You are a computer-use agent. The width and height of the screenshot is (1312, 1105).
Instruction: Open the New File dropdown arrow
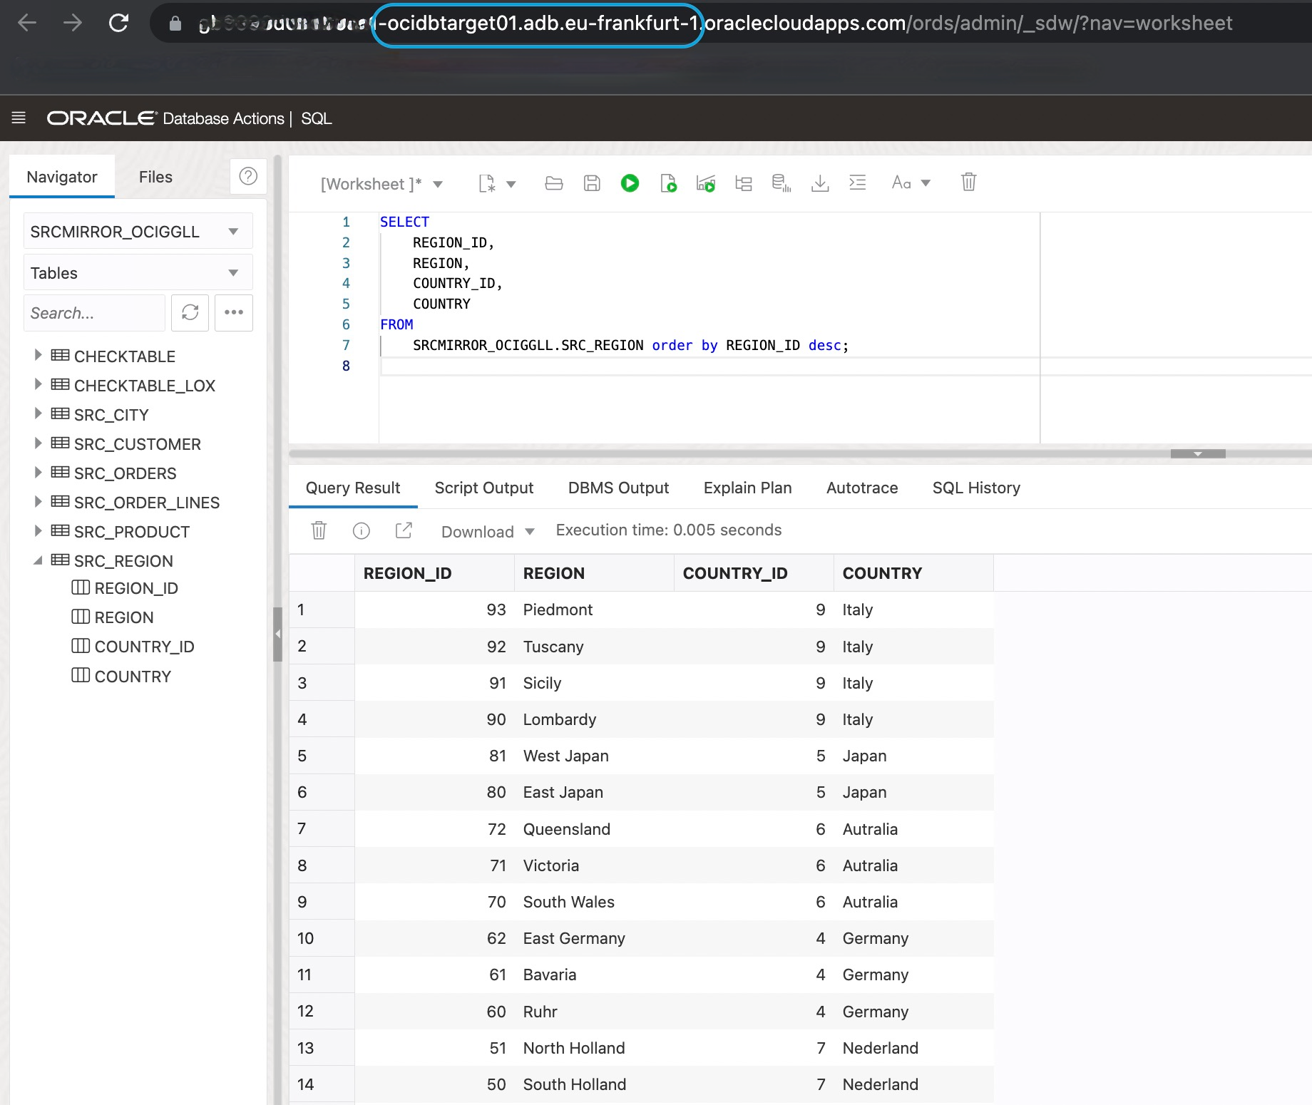[511, 184]
